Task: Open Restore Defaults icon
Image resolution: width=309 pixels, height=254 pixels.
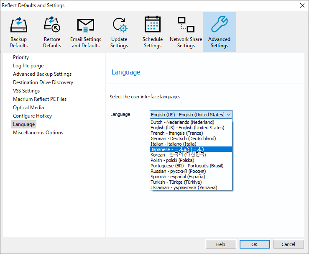Action: coord(52,26)
